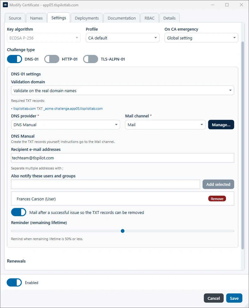
Task: Focus the users and groups search field
Action: pos(105,184)
